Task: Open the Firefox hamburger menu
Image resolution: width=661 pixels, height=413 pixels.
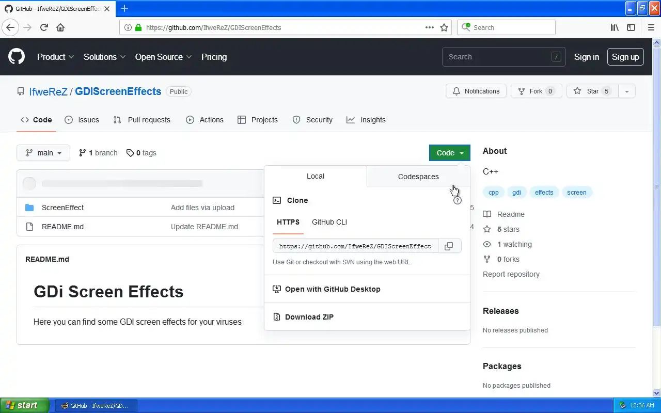Action: (x=651, y=27)
